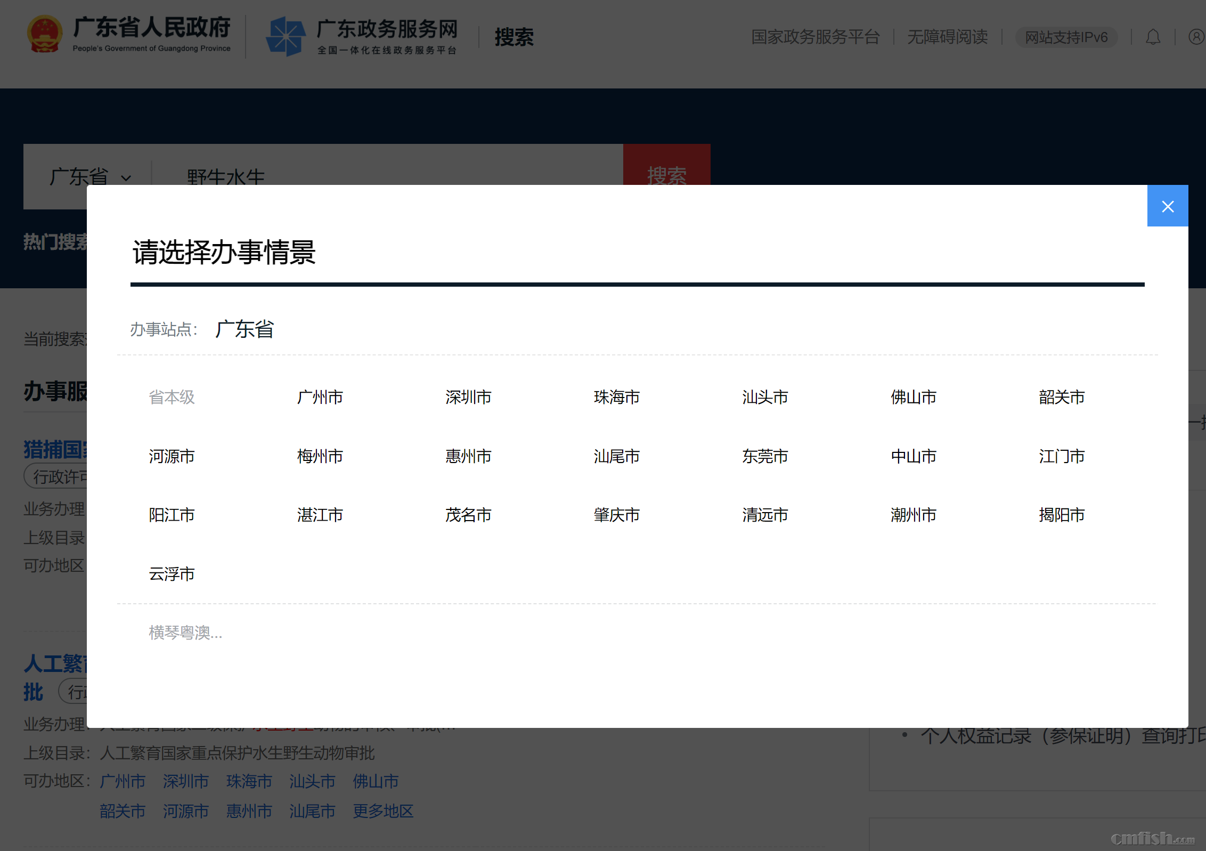Click the notification bell icon
Screen dimensions: 1206x851
[1153, 37]
